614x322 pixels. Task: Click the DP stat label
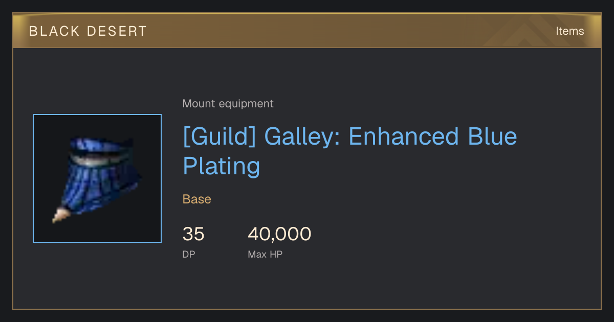189,254
